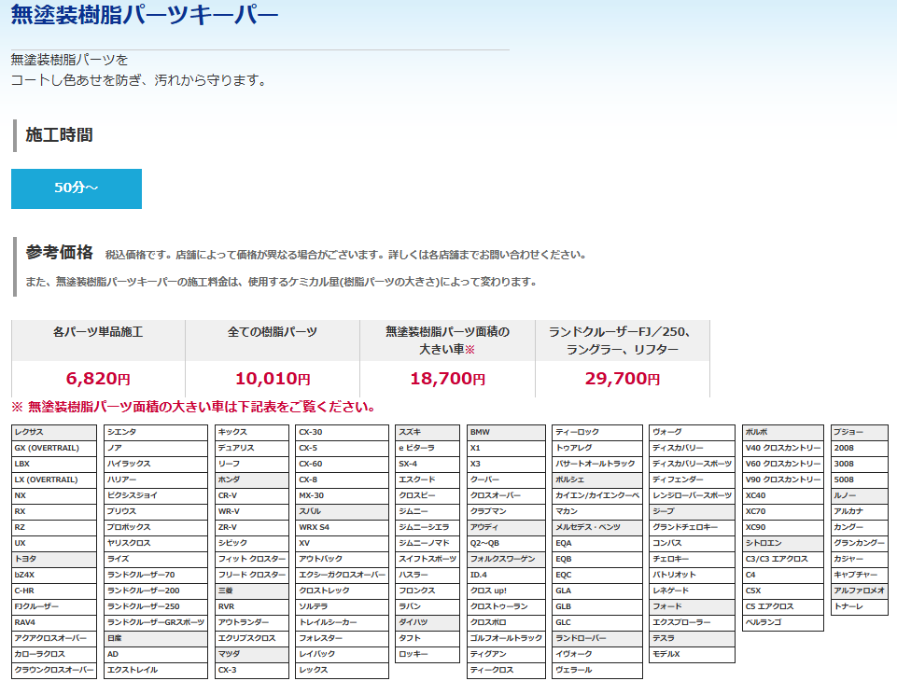Click the フィット クロスター cell
897x695 pixels.
click(x=252, y=559)
